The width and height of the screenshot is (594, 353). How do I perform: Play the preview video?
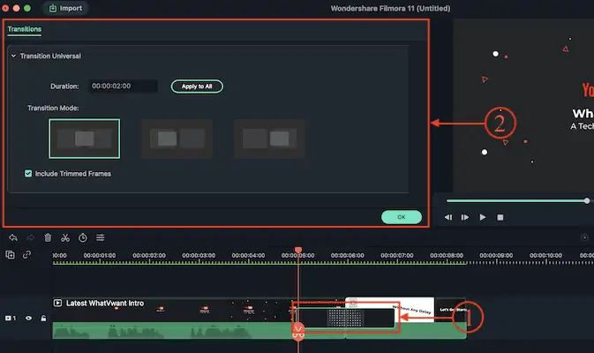[482, 217]
